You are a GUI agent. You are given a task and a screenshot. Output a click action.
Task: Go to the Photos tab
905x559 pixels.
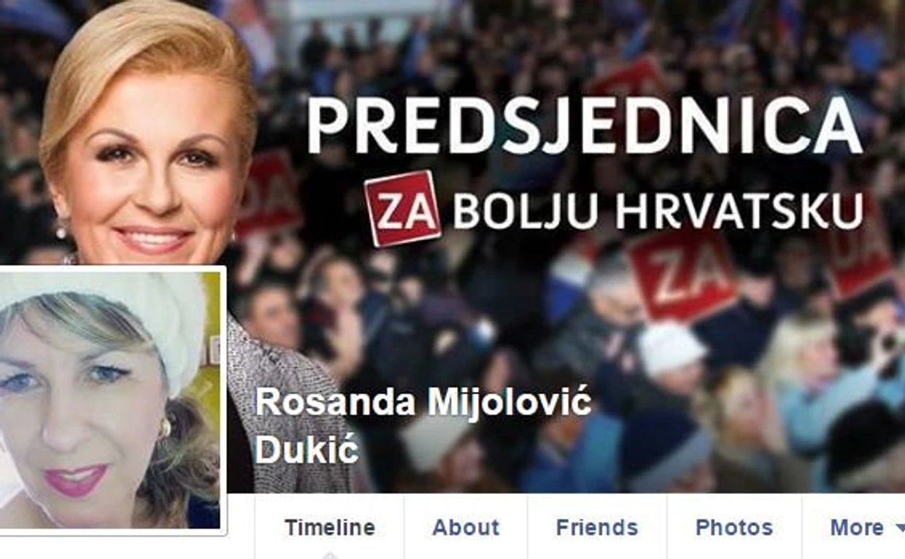pyautogui.click(x=733, y=527)
